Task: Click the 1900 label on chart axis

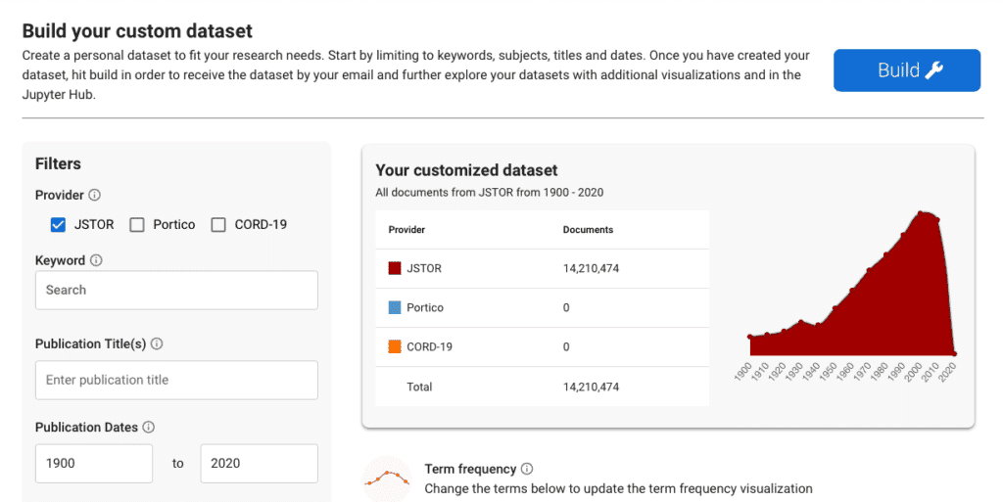Action: coord(743,371)
